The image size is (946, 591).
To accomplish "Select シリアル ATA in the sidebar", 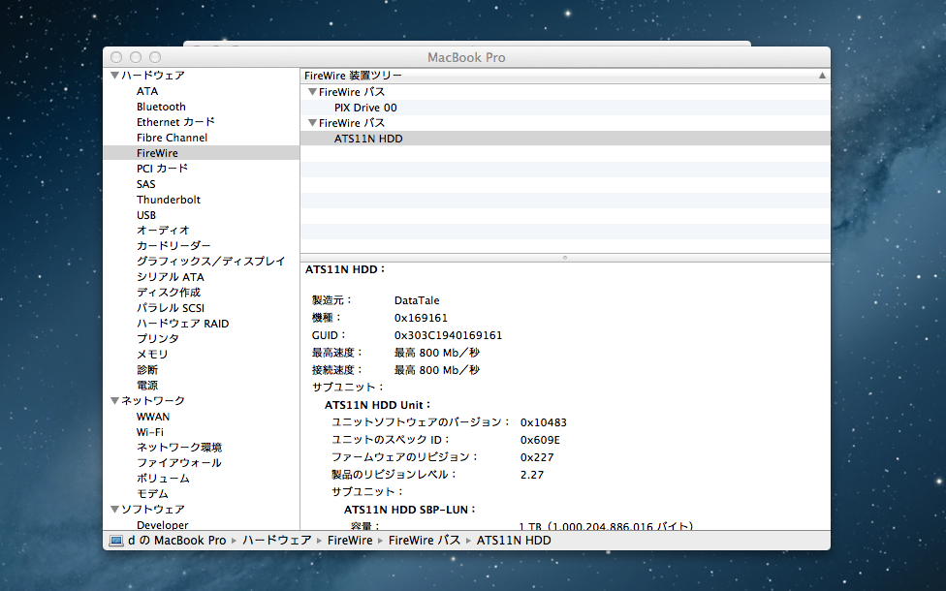I will pyautogui.click(x=171, y=277).
